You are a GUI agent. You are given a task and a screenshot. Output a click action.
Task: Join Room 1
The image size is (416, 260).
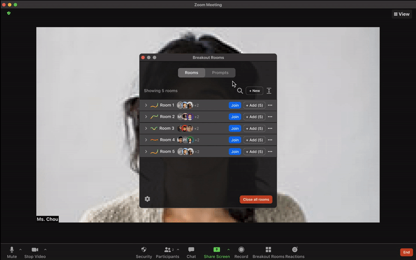235,106
